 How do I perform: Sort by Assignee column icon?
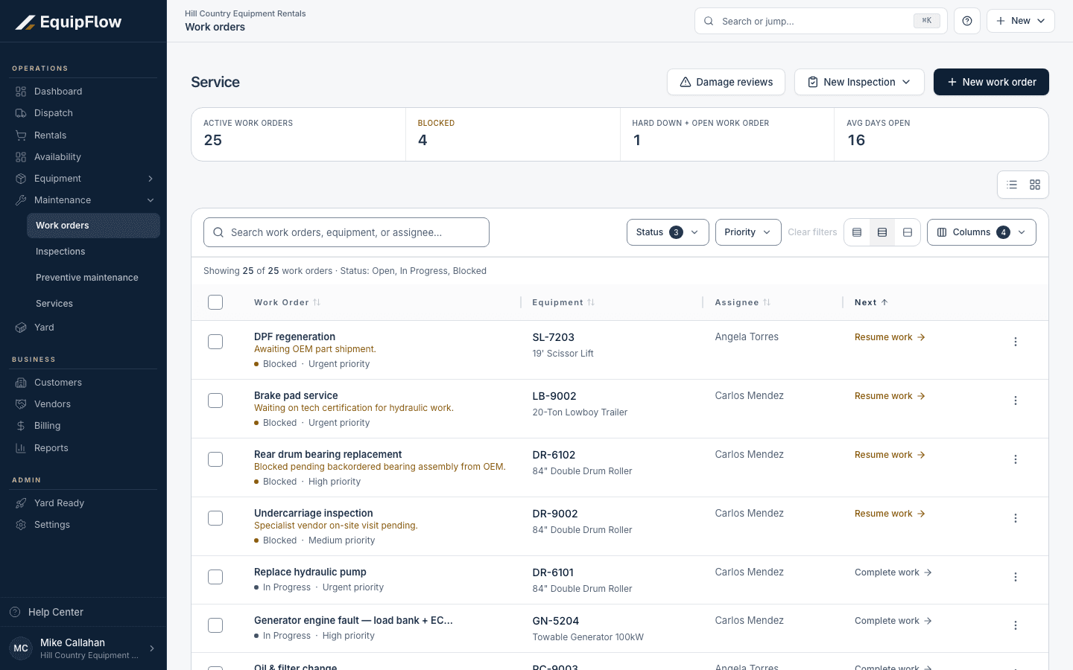tap(767, 302)
